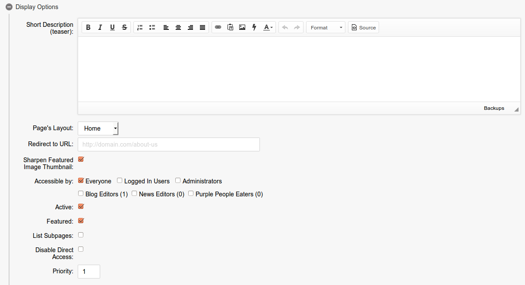Toggle bold formatting in teaser editor

(88, 28)
